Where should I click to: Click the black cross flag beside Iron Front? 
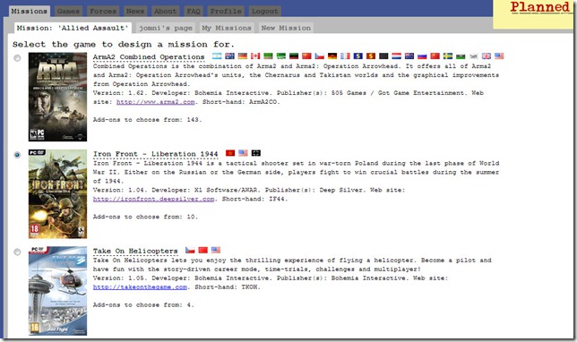[x=256, y=153]
